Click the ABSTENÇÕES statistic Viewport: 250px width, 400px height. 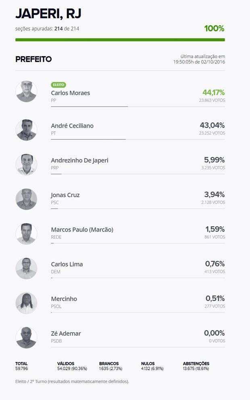click(x=196, y=366)
